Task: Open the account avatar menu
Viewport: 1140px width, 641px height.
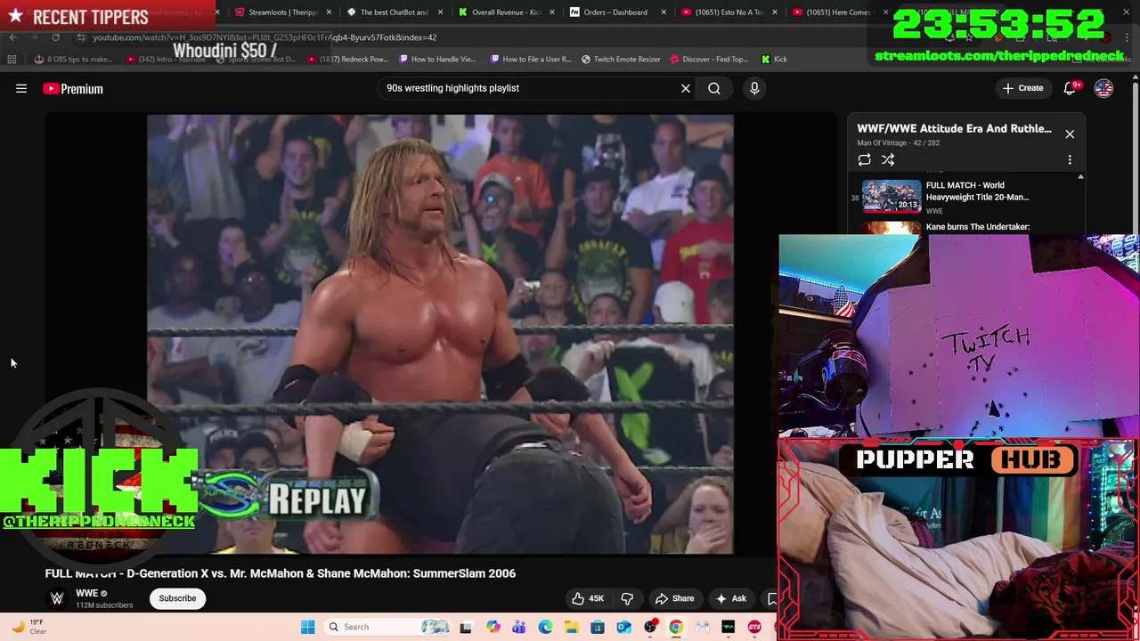Action: (x=1103, y=88)
